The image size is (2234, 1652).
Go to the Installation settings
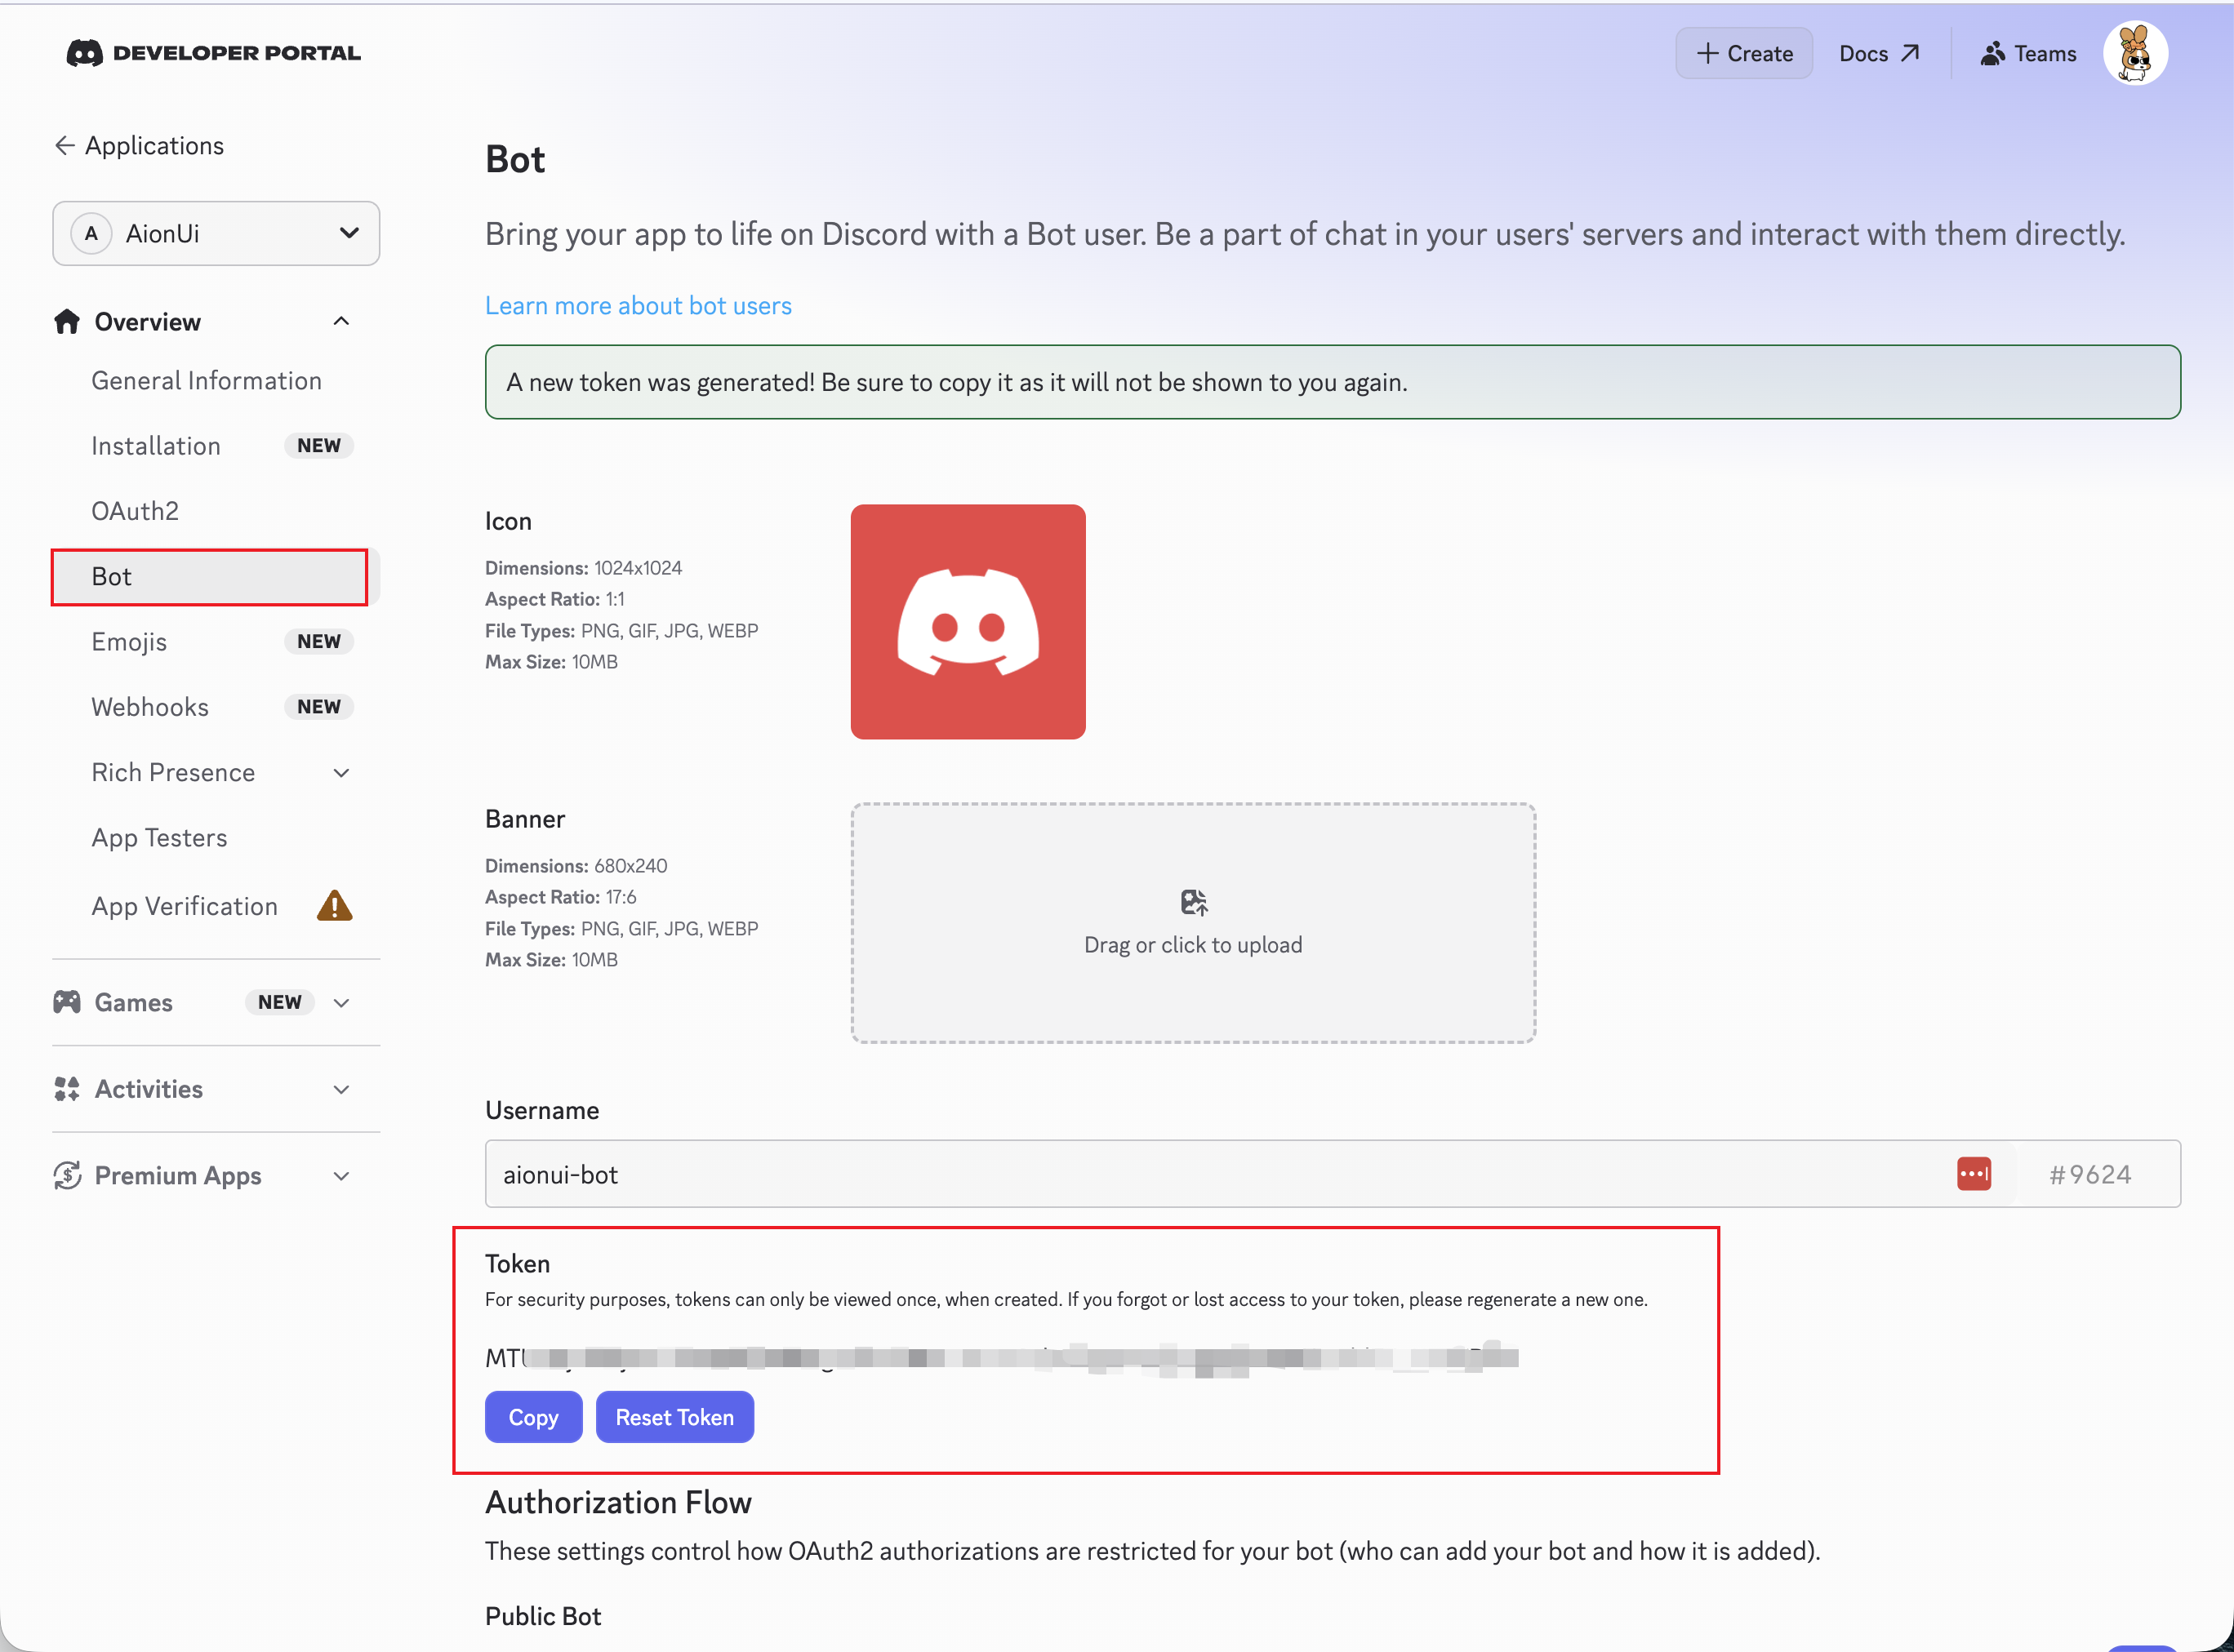point(156,446)
